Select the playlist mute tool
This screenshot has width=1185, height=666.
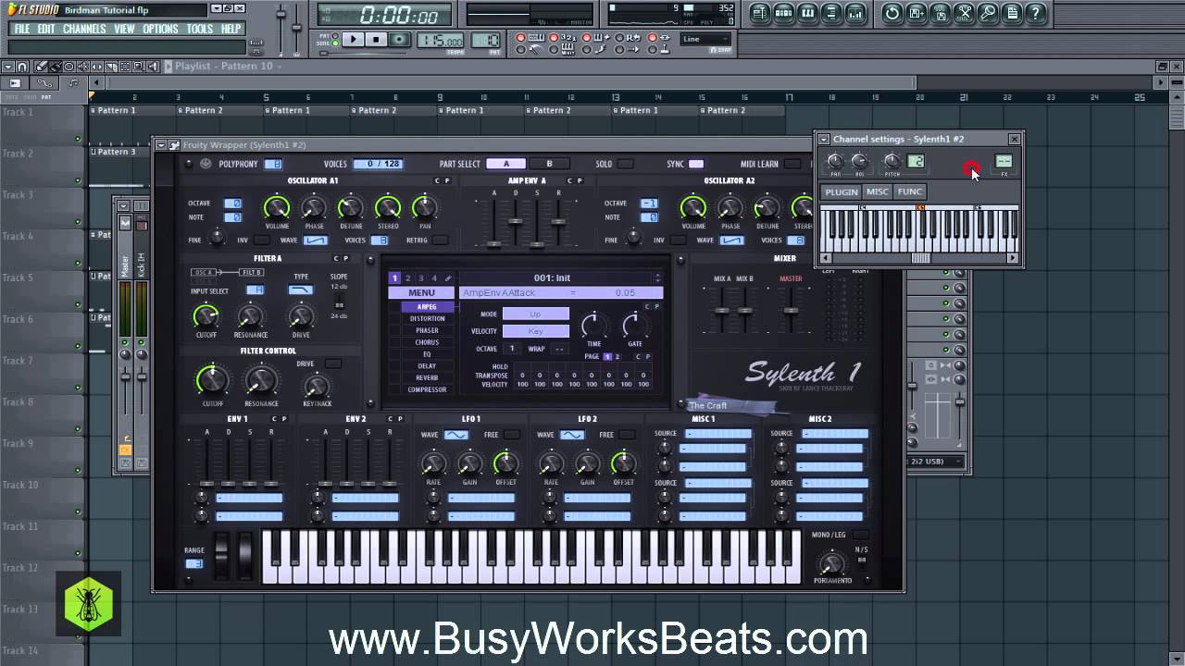coord(83,67)
